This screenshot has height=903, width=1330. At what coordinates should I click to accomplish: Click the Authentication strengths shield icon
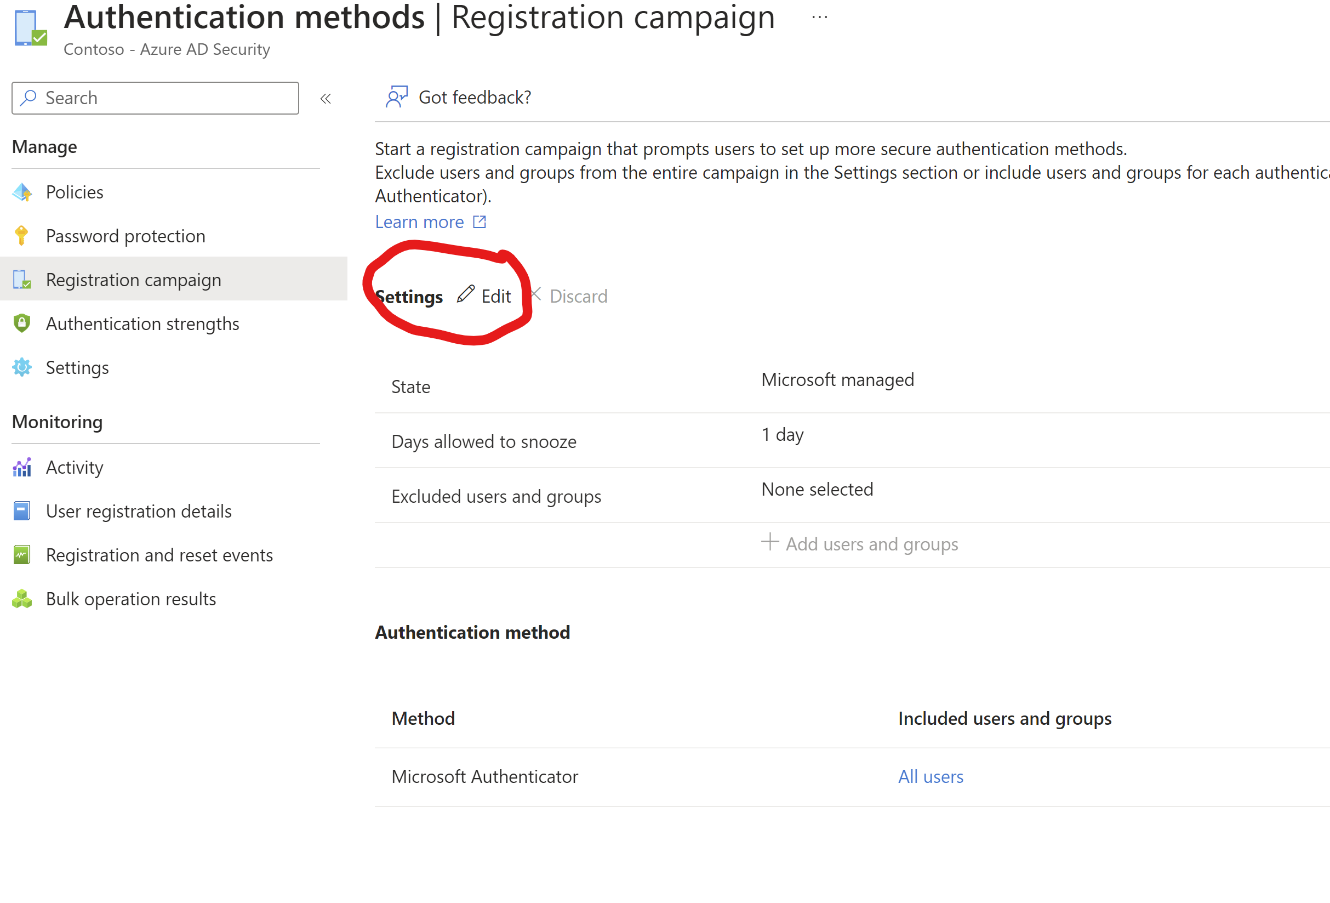(x=22, y=323)
